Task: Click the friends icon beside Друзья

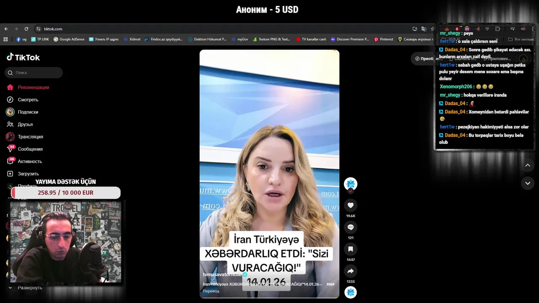Action: [x=10, y=125]
